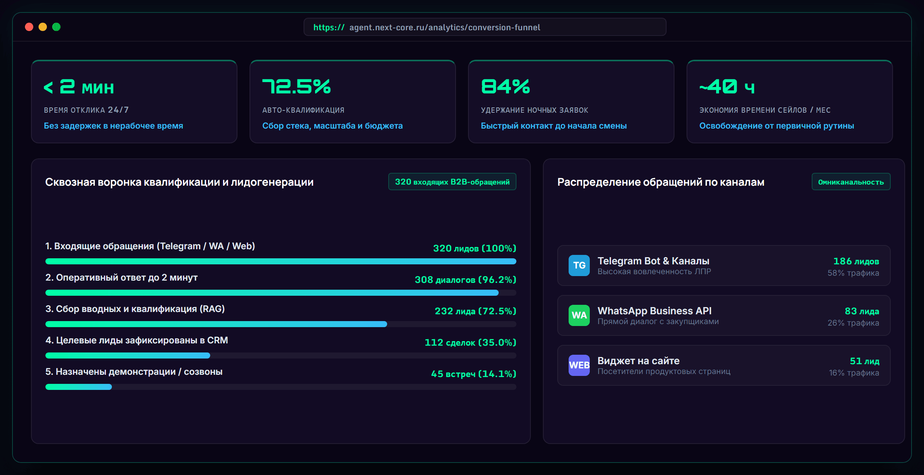Image resolution: width=924 pixels, height=475 pixels.
Task: Click the 'Оперативный ответ до 2 минут' progress bar
Action: tap(281, 293)
